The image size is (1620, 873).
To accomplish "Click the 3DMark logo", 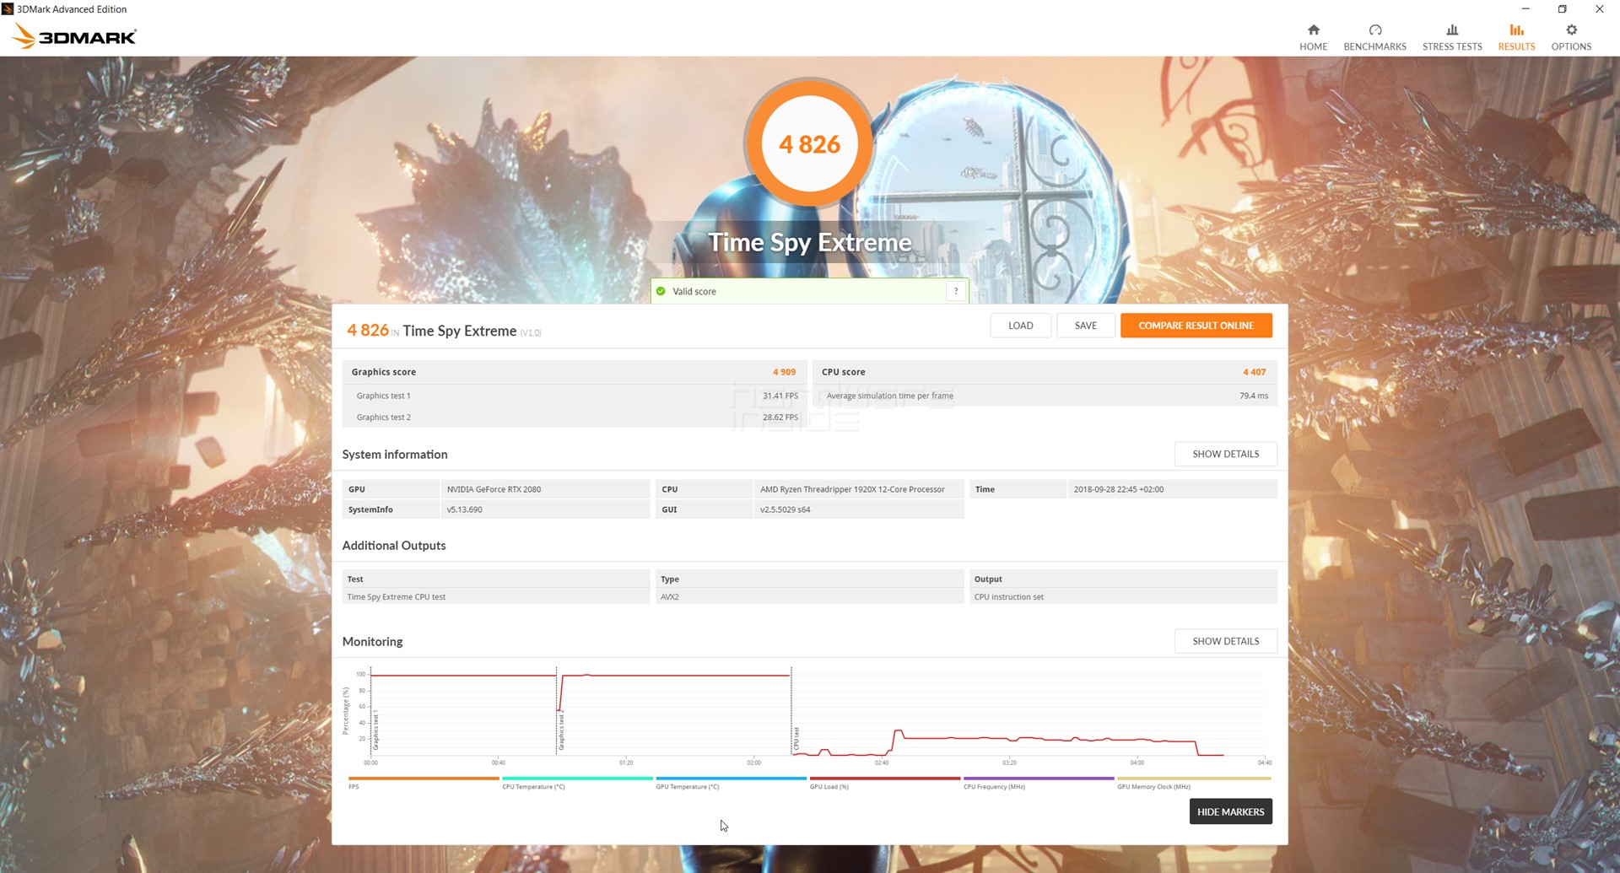I will (74, 36).
